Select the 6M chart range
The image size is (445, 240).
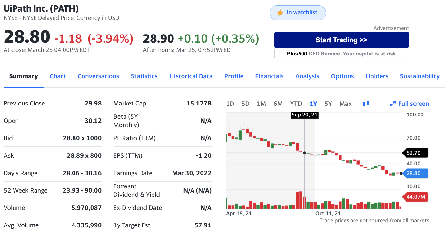(278, 104)
